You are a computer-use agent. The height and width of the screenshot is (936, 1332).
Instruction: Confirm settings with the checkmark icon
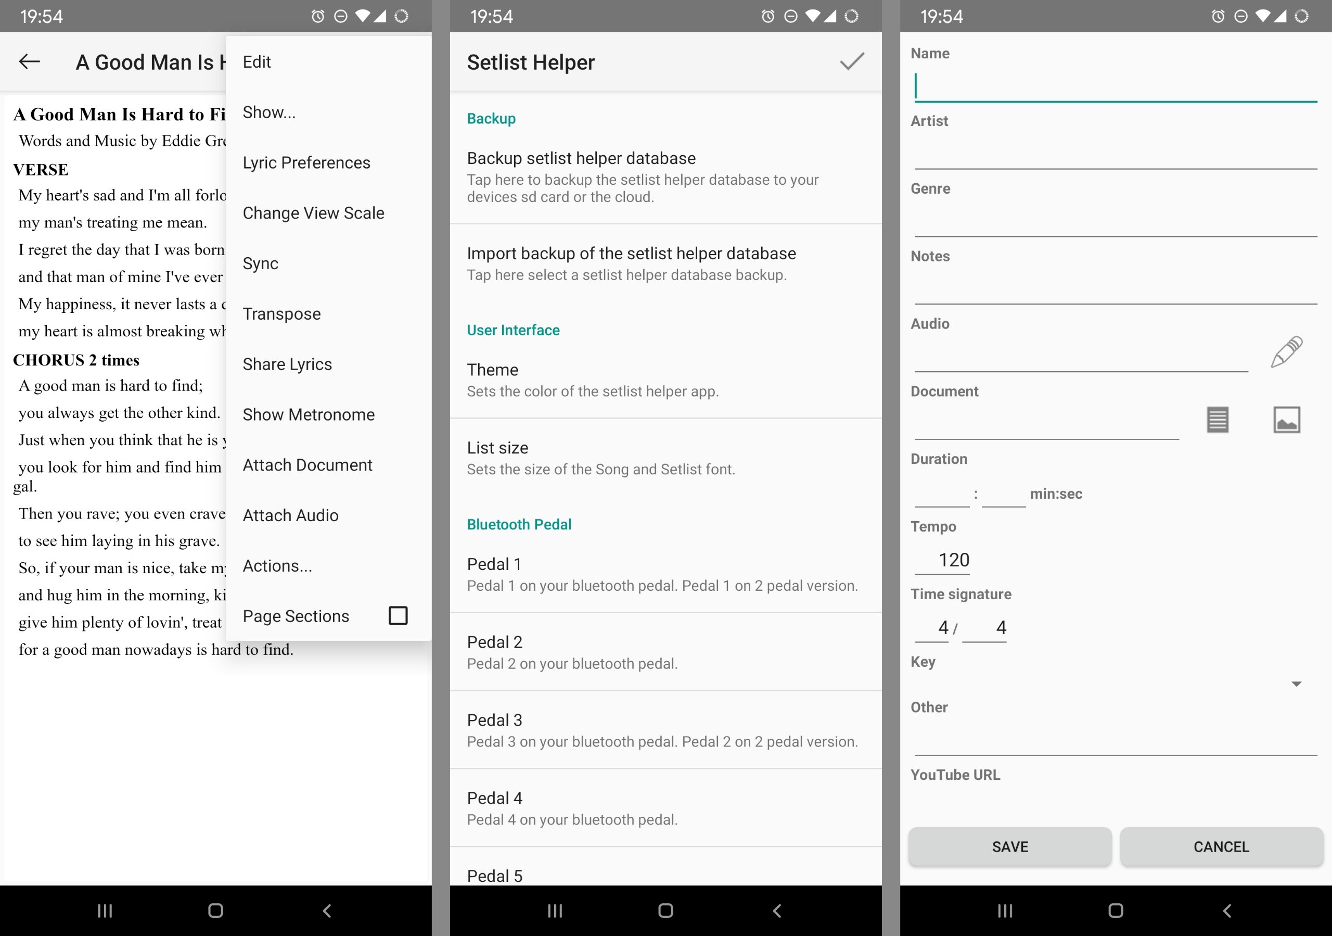click(852, 61)
